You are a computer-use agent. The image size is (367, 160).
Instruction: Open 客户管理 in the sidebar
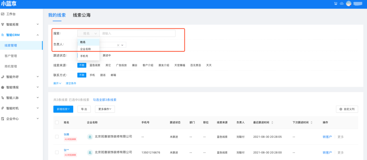tap(11, 56)
